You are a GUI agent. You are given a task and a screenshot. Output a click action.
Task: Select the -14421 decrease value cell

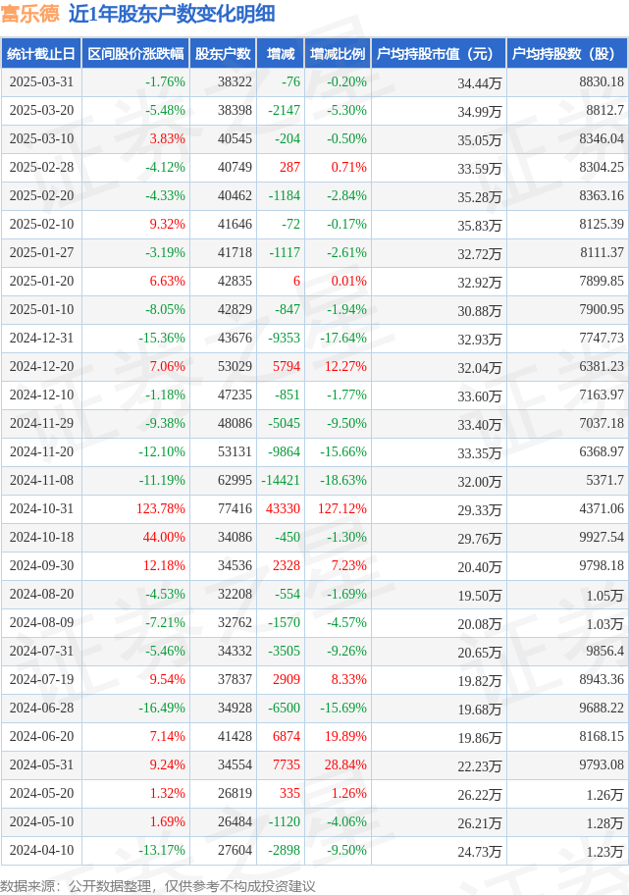[x=281, y=480]
